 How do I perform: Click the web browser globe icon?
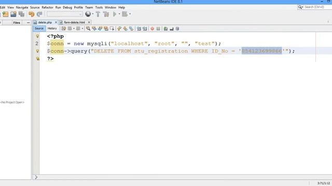click(88, 14)
